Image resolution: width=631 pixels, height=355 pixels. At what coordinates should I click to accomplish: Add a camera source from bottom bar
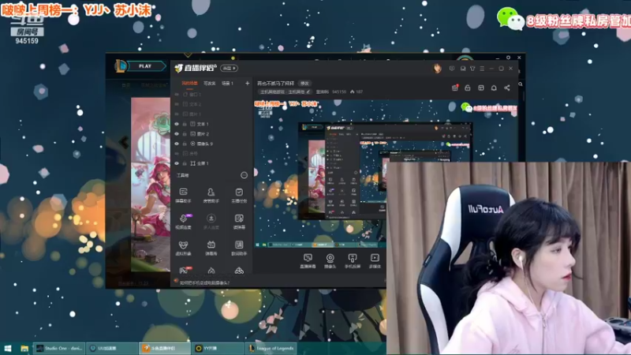(x=330, y=261)
